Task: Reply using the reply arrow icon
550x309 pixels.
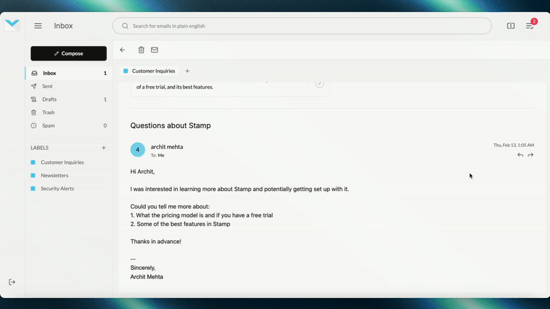Action: click(x=520, y=155)
